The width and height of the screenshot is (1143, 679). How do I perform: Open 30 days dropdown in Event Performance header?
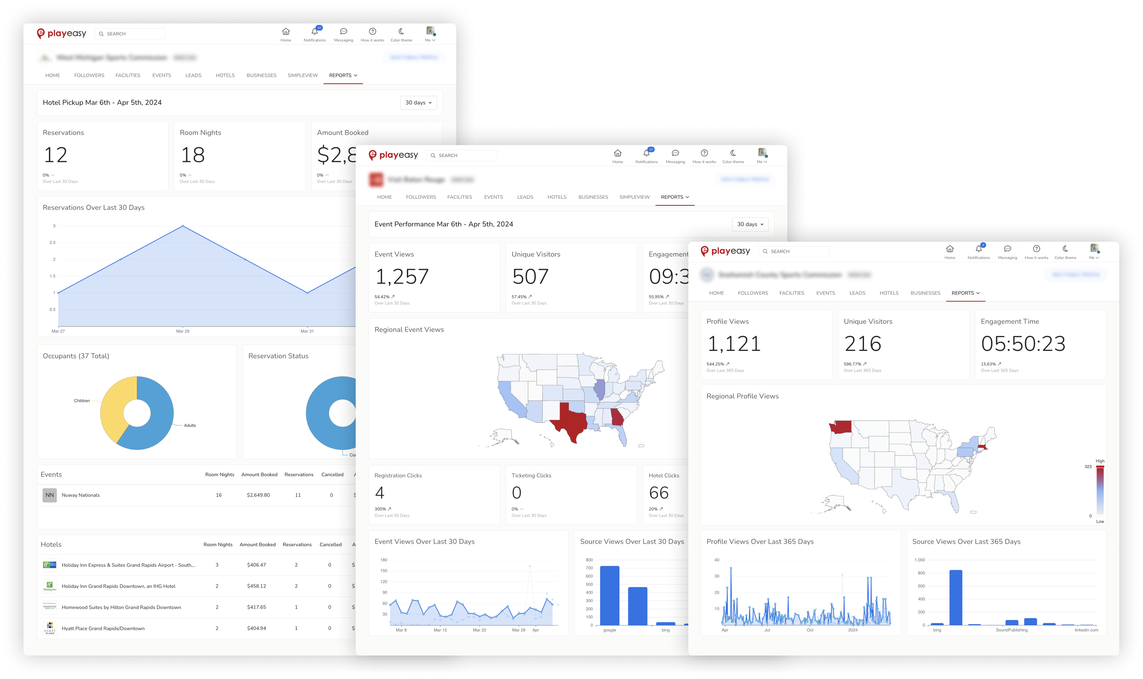(x=750, y=224)
